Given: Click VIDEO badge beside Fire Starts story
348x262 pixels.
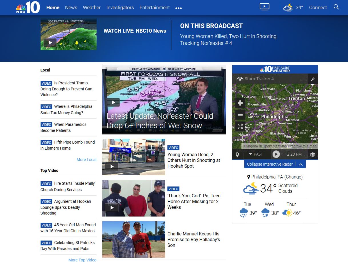Looking at the screenshot, I should 46,184.
